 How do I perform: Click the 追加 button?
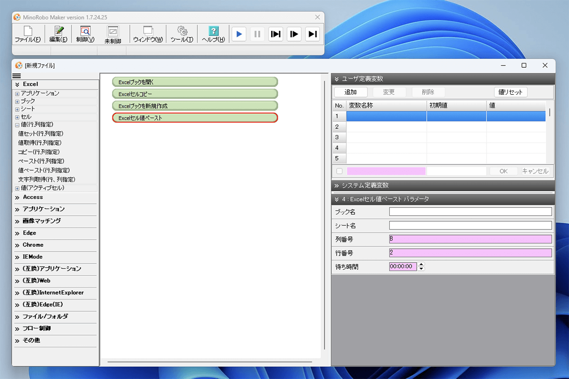pos(351,92)
